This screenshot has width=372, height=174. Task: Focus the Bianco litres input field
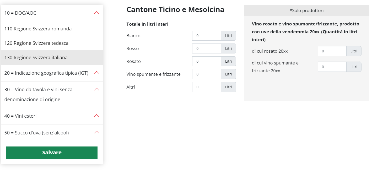coord(207,36)
